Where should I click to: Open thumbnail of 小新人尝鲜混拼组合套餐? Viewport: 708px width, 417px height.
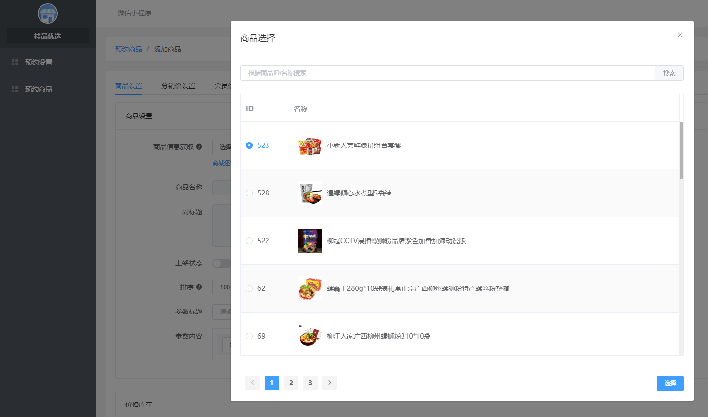click(310, 145)
